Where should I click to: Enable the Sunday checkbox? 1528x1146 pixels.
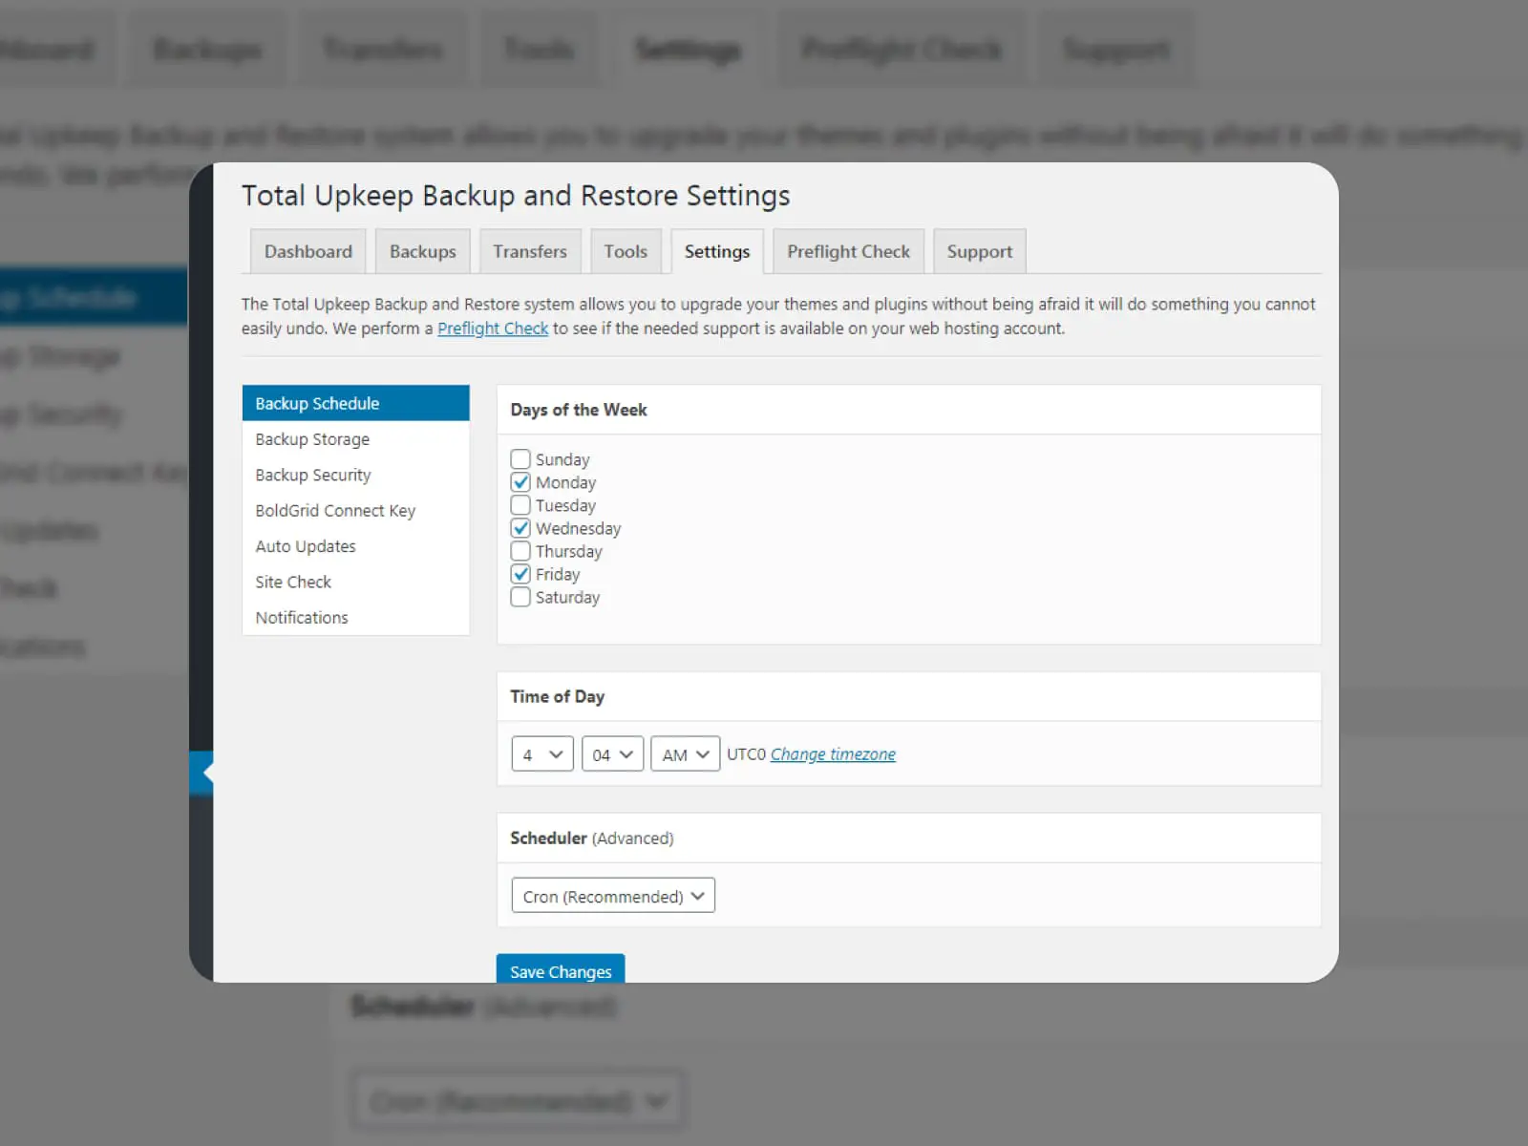point(520,459)
